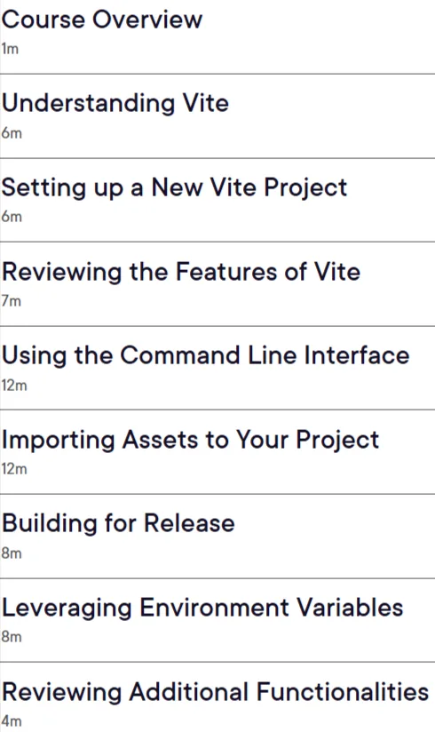Viewport: 435px width, 732px height.
Task: Click the 8m duration under Leveraging Environment Variables
Action: pyautogui.click(x=12, y=637)
